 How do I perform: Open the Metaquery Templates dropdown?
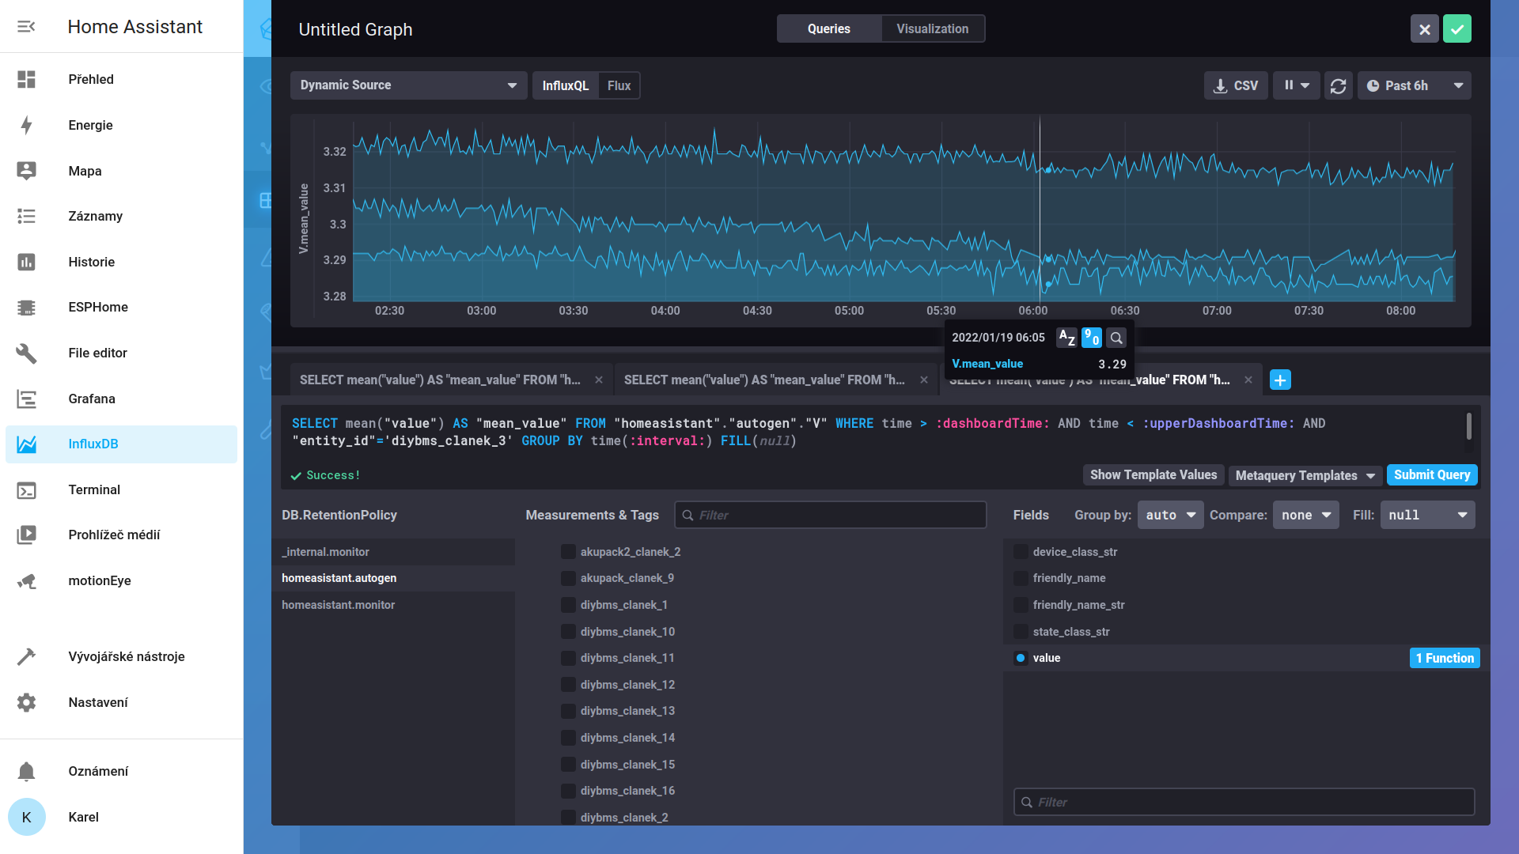pos(1305,475)
